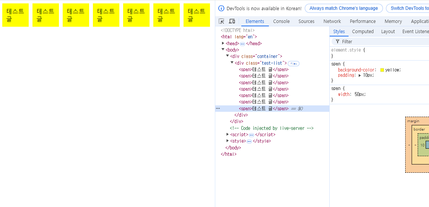Expand the script element node
This screenshot has width=429, height=207.
coord(228,134)
